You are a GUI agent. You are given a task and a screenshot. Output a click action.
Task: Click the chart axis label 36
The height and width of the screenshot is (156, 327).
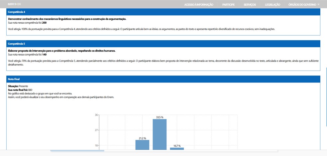coord(96,115)
